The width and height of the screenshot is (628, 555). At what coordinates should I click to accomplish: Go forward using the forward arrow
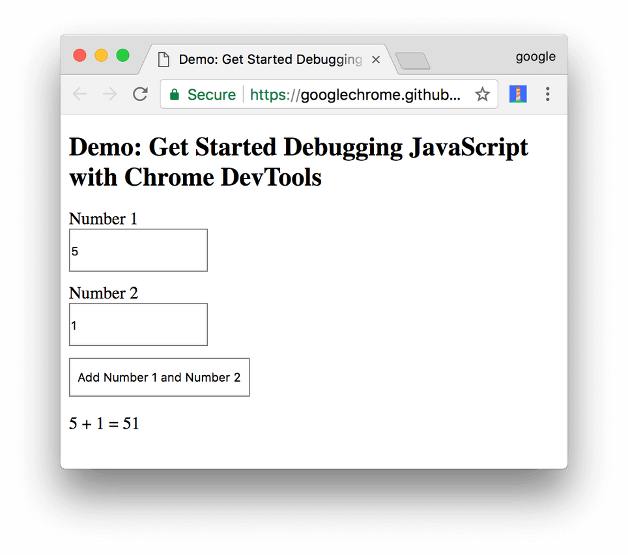(x=109, y=94)
